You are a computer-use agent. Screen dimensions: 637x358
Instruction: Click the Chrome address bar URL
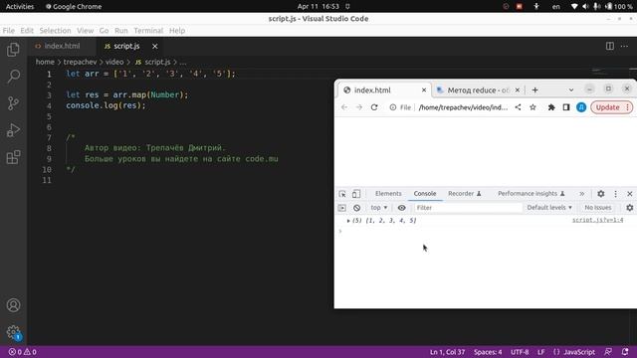point(463,107)
